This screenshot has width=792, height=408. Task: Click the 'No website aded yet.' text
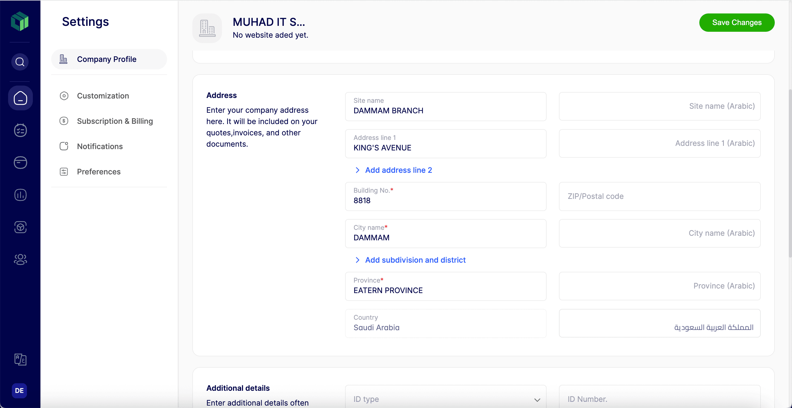click(x=270, y=35)
